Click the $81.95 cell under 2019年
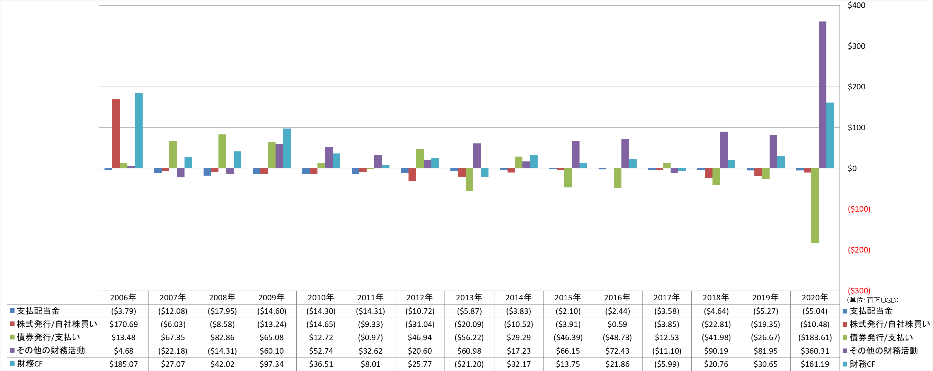 point(765,351)
